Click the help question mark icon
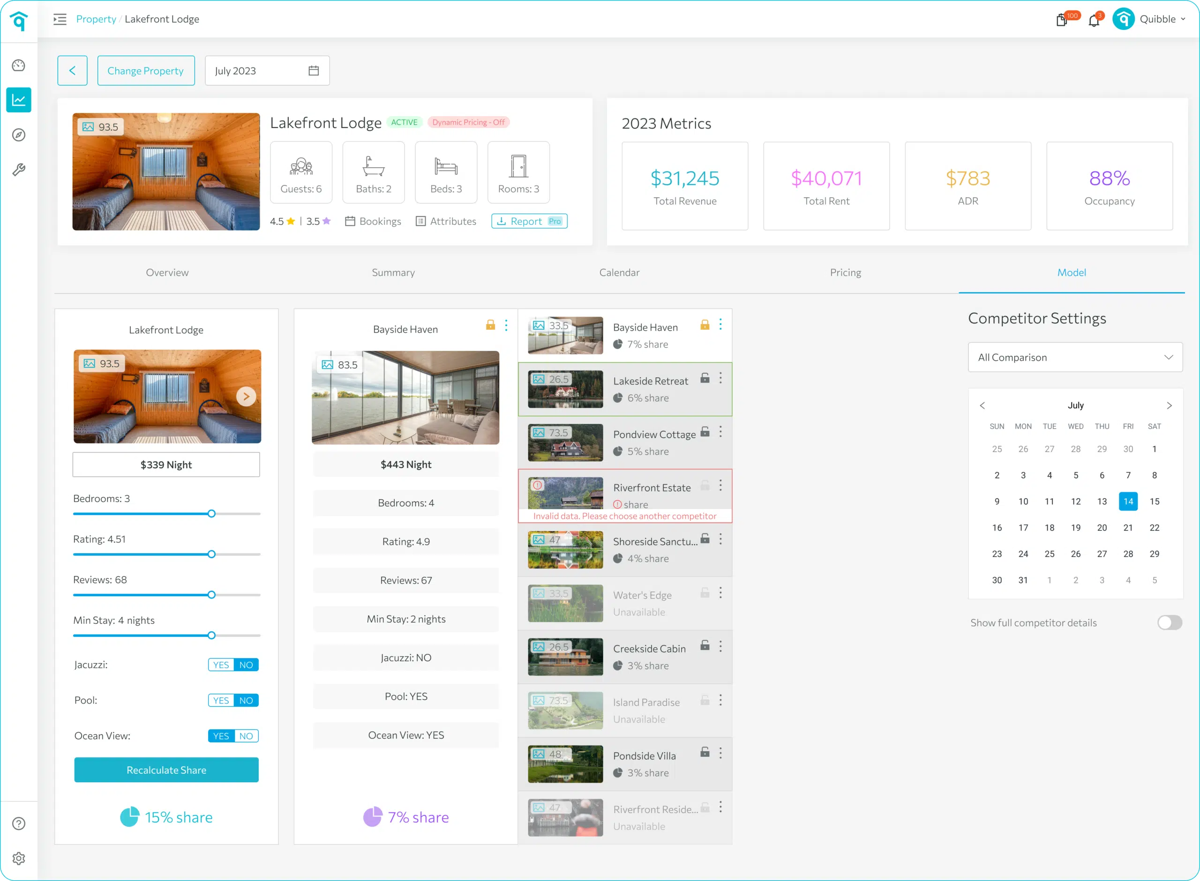 (19, 823)
